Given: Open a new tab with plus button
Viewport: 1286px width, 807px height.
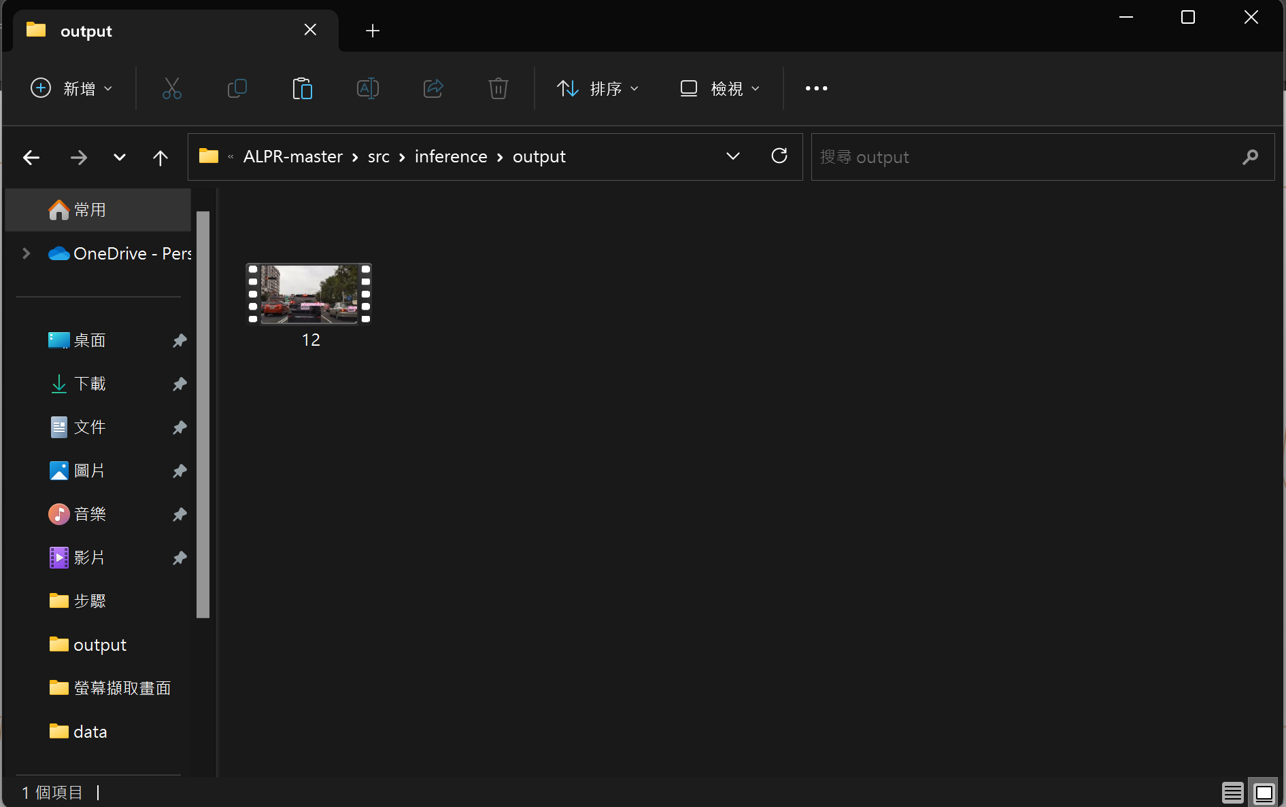Looking at the screenshot, I should point(373,31).
